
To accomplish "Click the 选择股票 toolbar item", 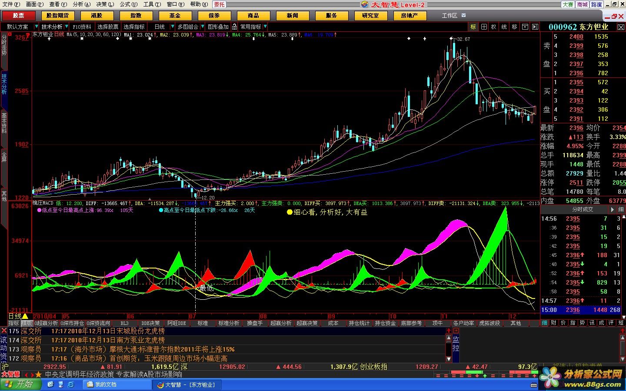I will click(108, 27).
